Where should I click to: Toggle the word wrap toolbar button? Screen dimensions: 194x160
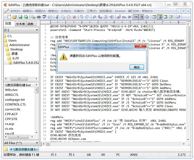pyautogui.click(x=135, y=17)
